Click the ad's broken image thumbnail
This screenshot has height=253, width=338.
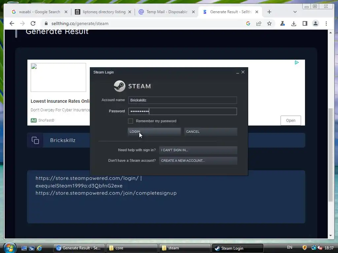click(58, 77)
